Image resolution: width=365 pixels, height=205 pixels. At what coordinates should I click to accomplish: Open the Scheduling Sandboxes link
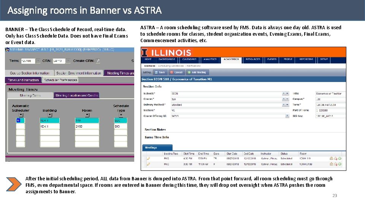171,66
